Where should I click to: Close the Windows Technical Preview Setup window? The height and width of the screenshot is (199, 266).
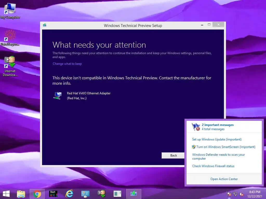pyautogui.click(x=218, y=25)
